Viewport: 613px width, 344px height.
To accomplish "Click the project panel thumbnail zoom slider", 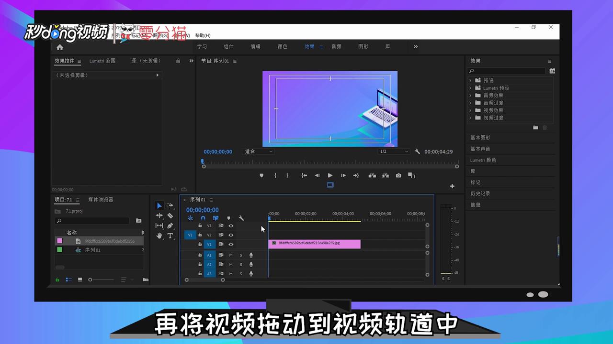I will (x=101, y=279).
